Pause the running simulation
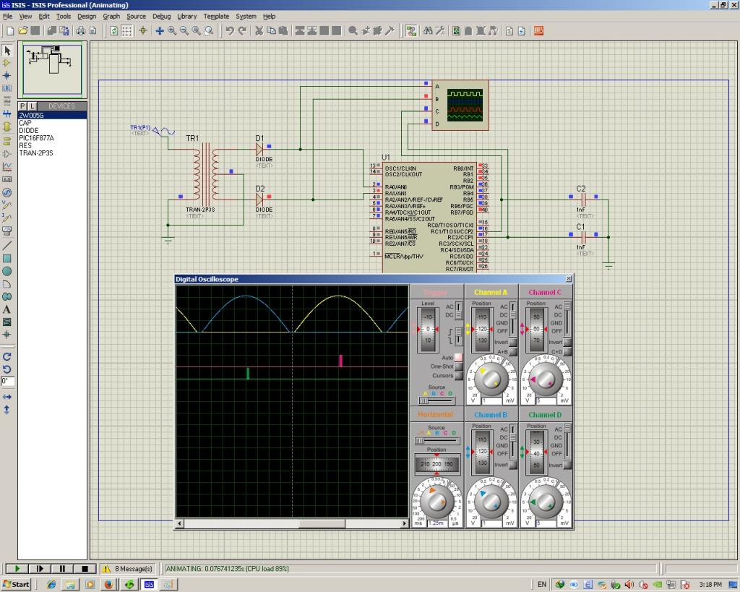Viewport: 740px width, 592px height. pos(63,569)
